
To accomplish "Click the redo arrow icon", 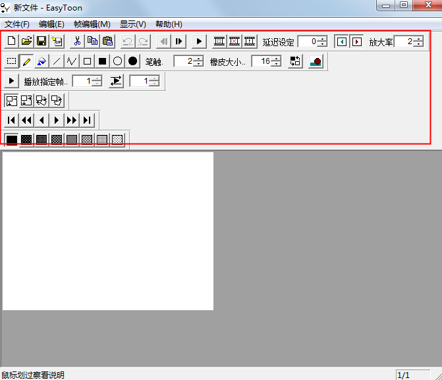I will 143,41.
